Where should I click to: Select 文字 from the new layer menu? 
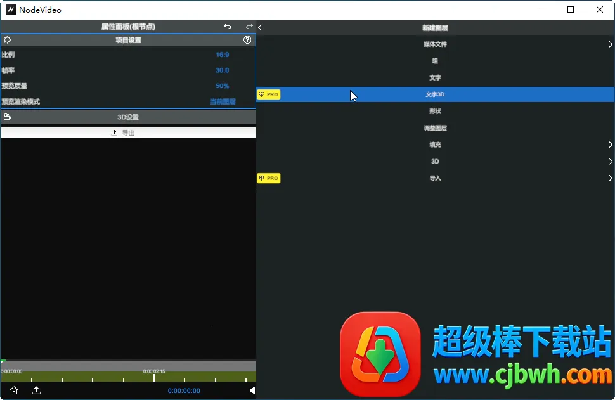click(x=435, y=78)
